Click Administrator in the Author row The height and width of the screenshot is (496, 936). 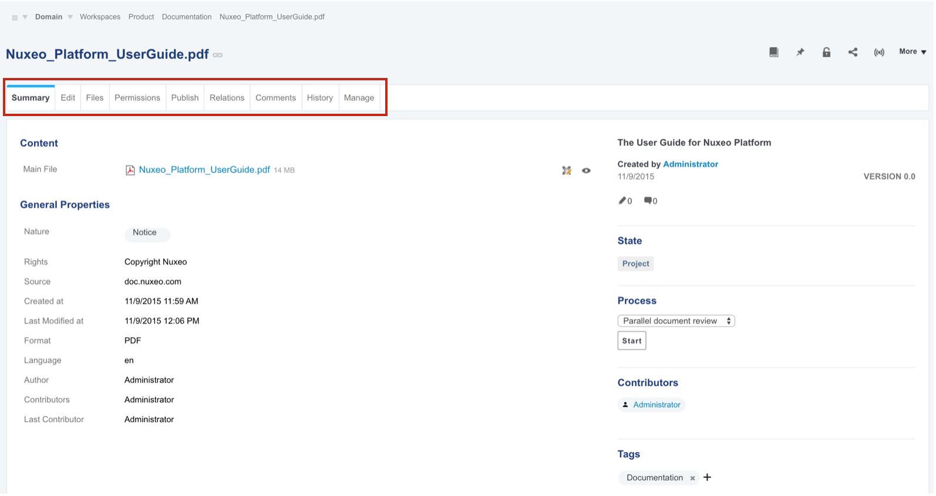coord(149,380)
